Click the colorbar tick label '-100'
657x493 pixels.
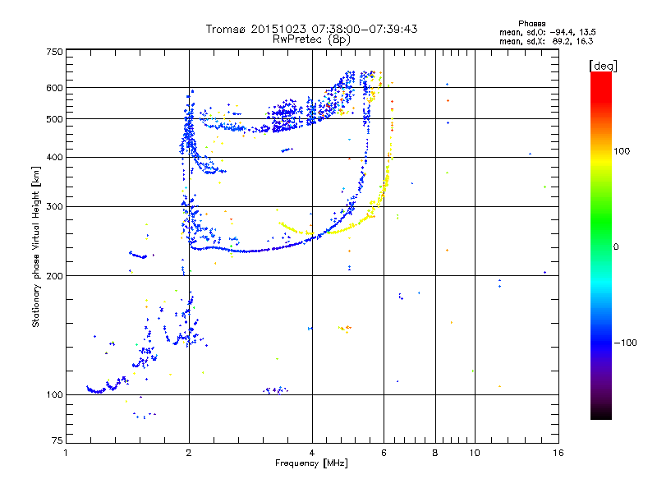pyautogui.click(x=625, y=343)
